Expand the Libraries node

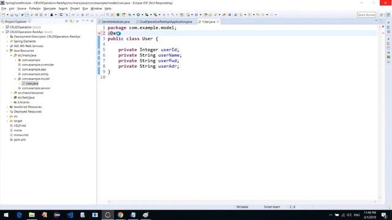[x=11, y=102]
